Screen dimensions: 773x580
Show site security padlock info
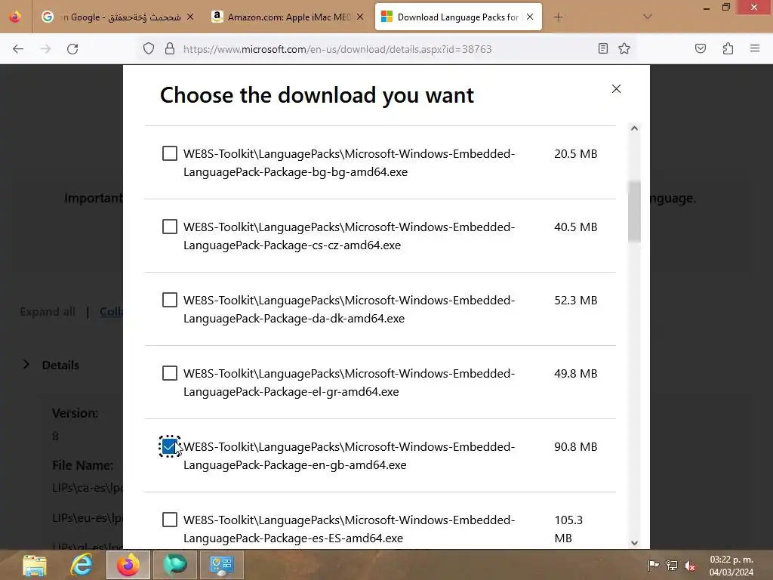[x=170, y=48]
